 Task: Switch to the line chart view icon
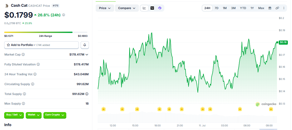point(144,8)
